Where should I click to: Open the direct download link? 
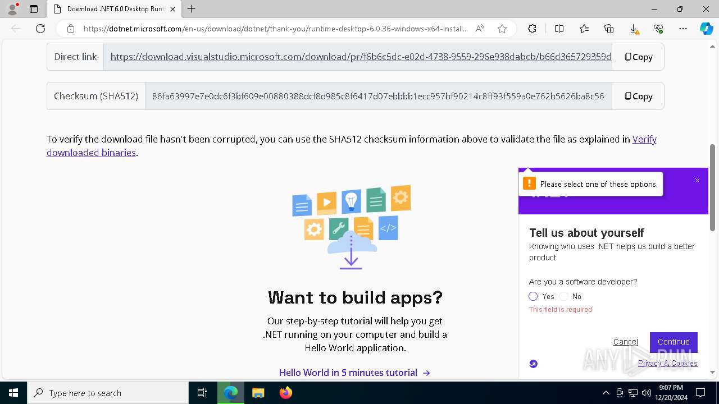361,57
